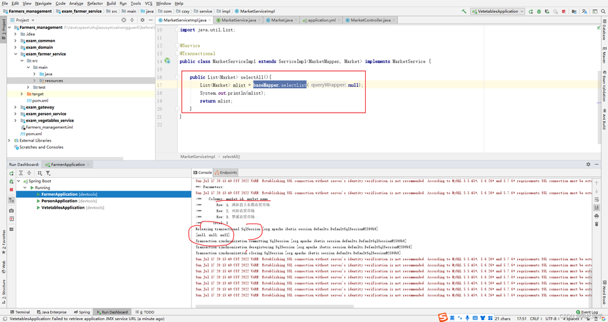Select the Endpoints tab
608x322 pixels.
tap(227, 173)
